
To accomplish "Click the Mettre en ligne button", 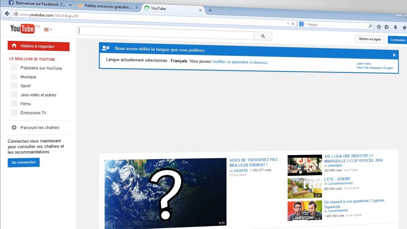I will tap(370, 39).
